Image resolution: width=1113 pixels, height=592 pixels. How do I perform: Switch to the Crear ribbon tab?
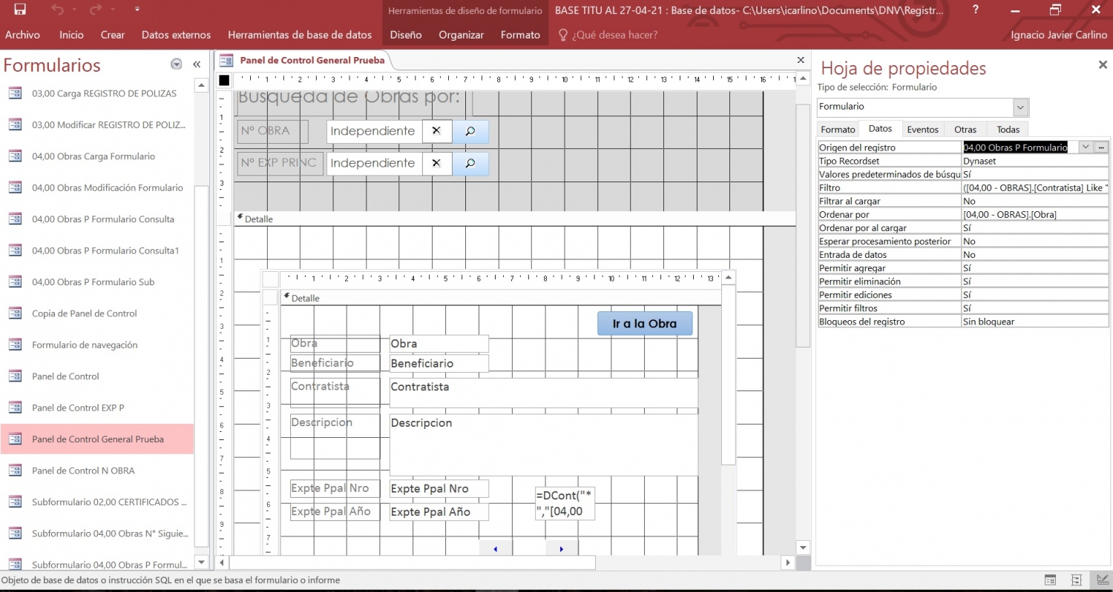tap(113, 35)
